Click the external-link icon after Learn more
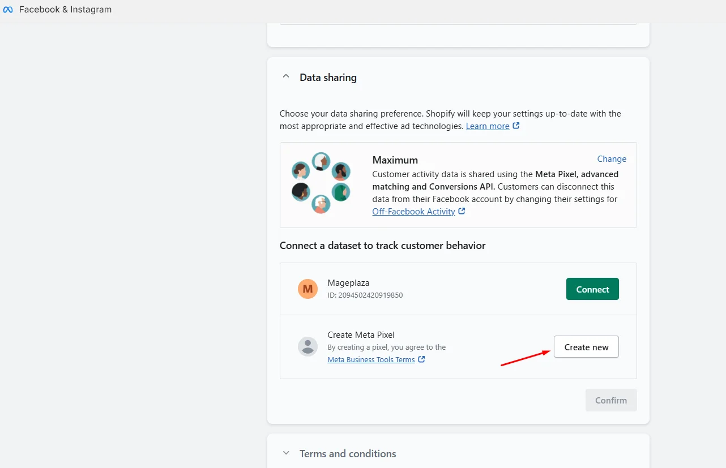Viewport: 726px width, 468px height. pyautogui.click(x=516, y=126)
